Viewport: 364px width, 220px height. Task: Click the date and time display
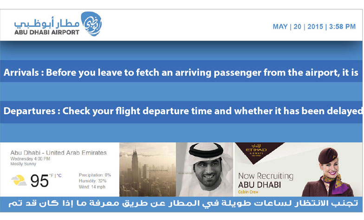314,27
